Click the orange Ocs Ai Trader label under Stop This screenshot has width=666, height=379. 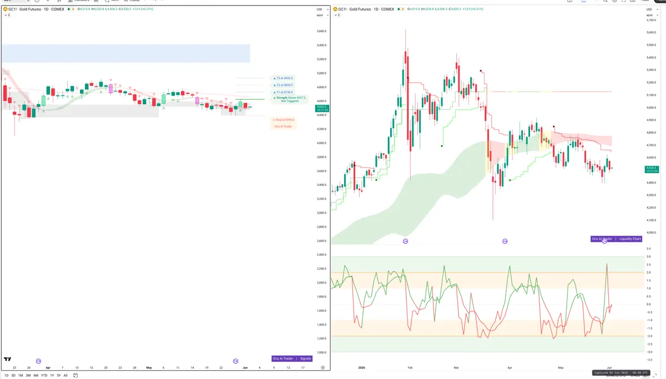tap(283, 127)
